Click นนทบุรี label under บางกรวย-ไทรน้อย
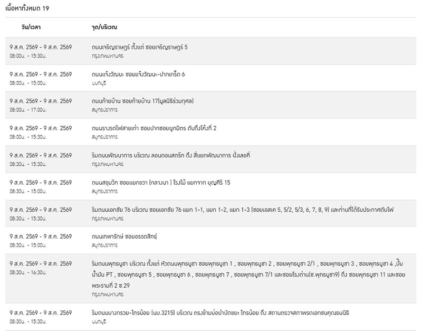 99,321
